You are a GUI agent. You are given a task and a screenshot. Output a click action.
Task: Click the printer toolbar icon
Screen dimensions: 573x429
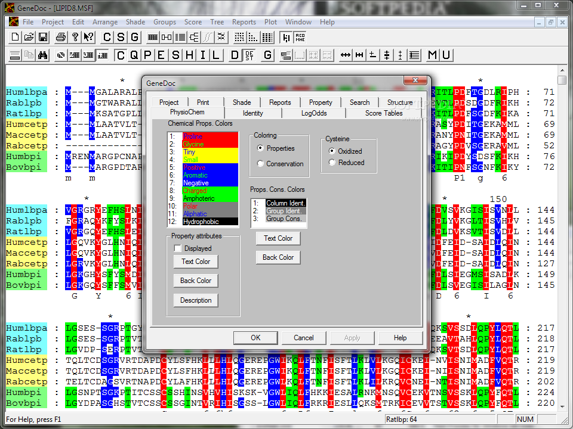point(61,37)
